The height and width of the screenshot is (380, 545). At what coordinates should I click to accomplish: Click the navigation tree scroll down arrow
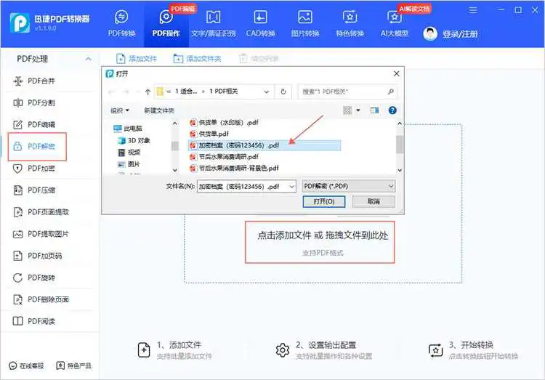tap(175, 170)
